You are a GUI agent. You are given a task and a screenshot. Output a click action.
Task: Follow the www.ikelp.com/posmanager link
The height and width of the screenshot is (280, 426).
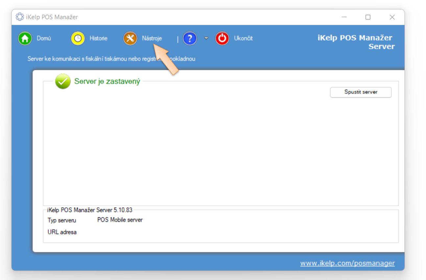pyautogui.click(x=347, y=263)
